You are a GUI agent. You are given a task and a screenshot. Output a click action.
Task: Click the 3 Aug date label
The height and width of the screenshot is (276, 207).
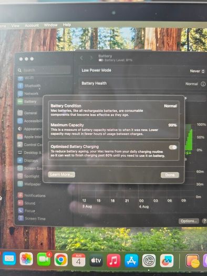pyautogui.click(x=87, y=206)
